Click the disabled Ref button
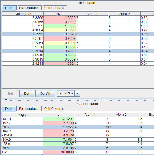 tap(10, 93)
